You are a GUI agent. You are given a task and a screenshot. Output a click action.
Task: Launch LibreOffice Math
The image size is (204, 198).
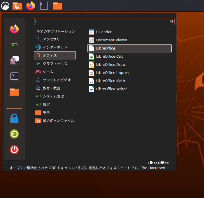click(130, 81)
